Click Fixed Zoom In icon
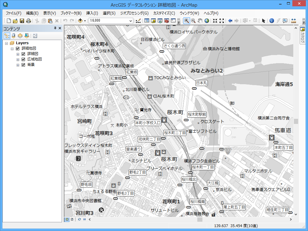The image size is (308, 231). pyautogui.click(x=215, y=21)
